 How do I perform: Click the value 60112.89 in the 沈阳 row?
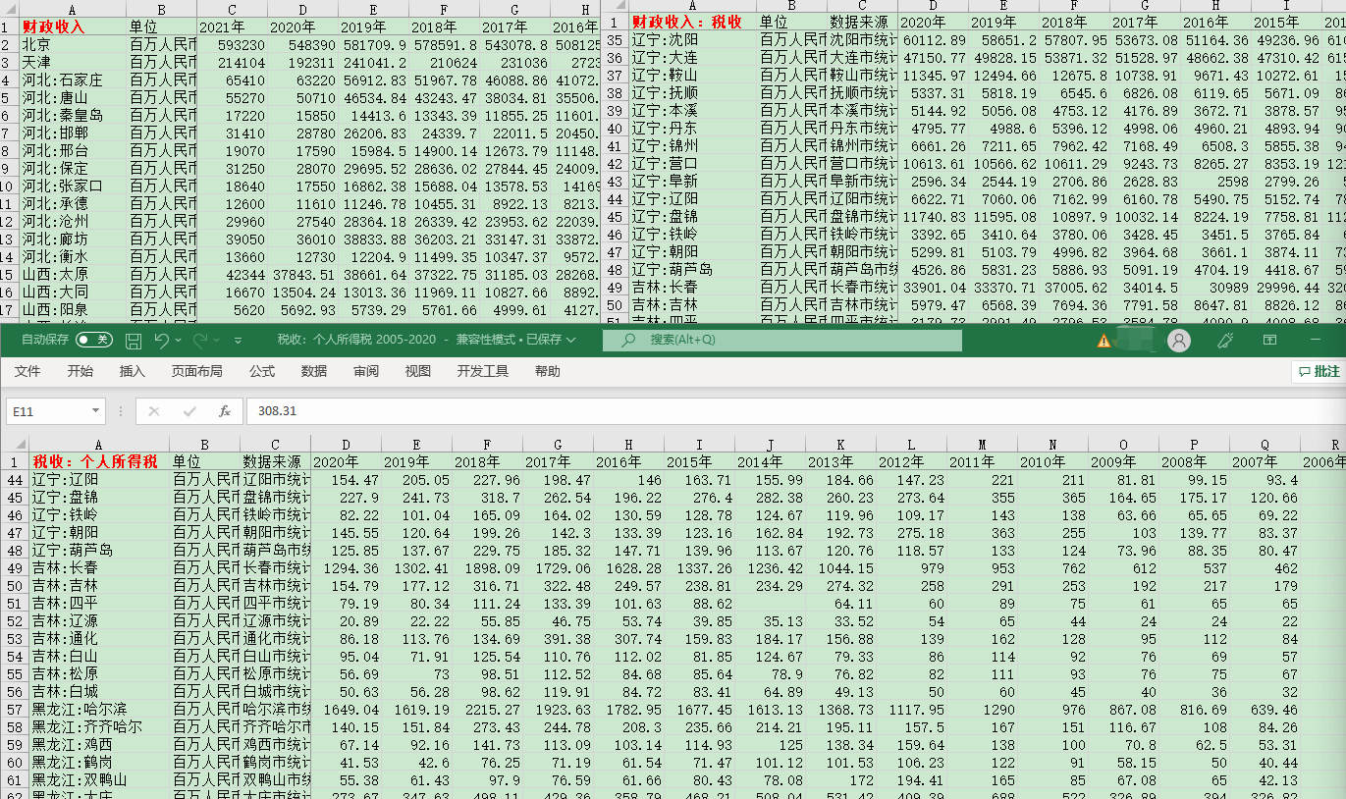tap(934, 39)
